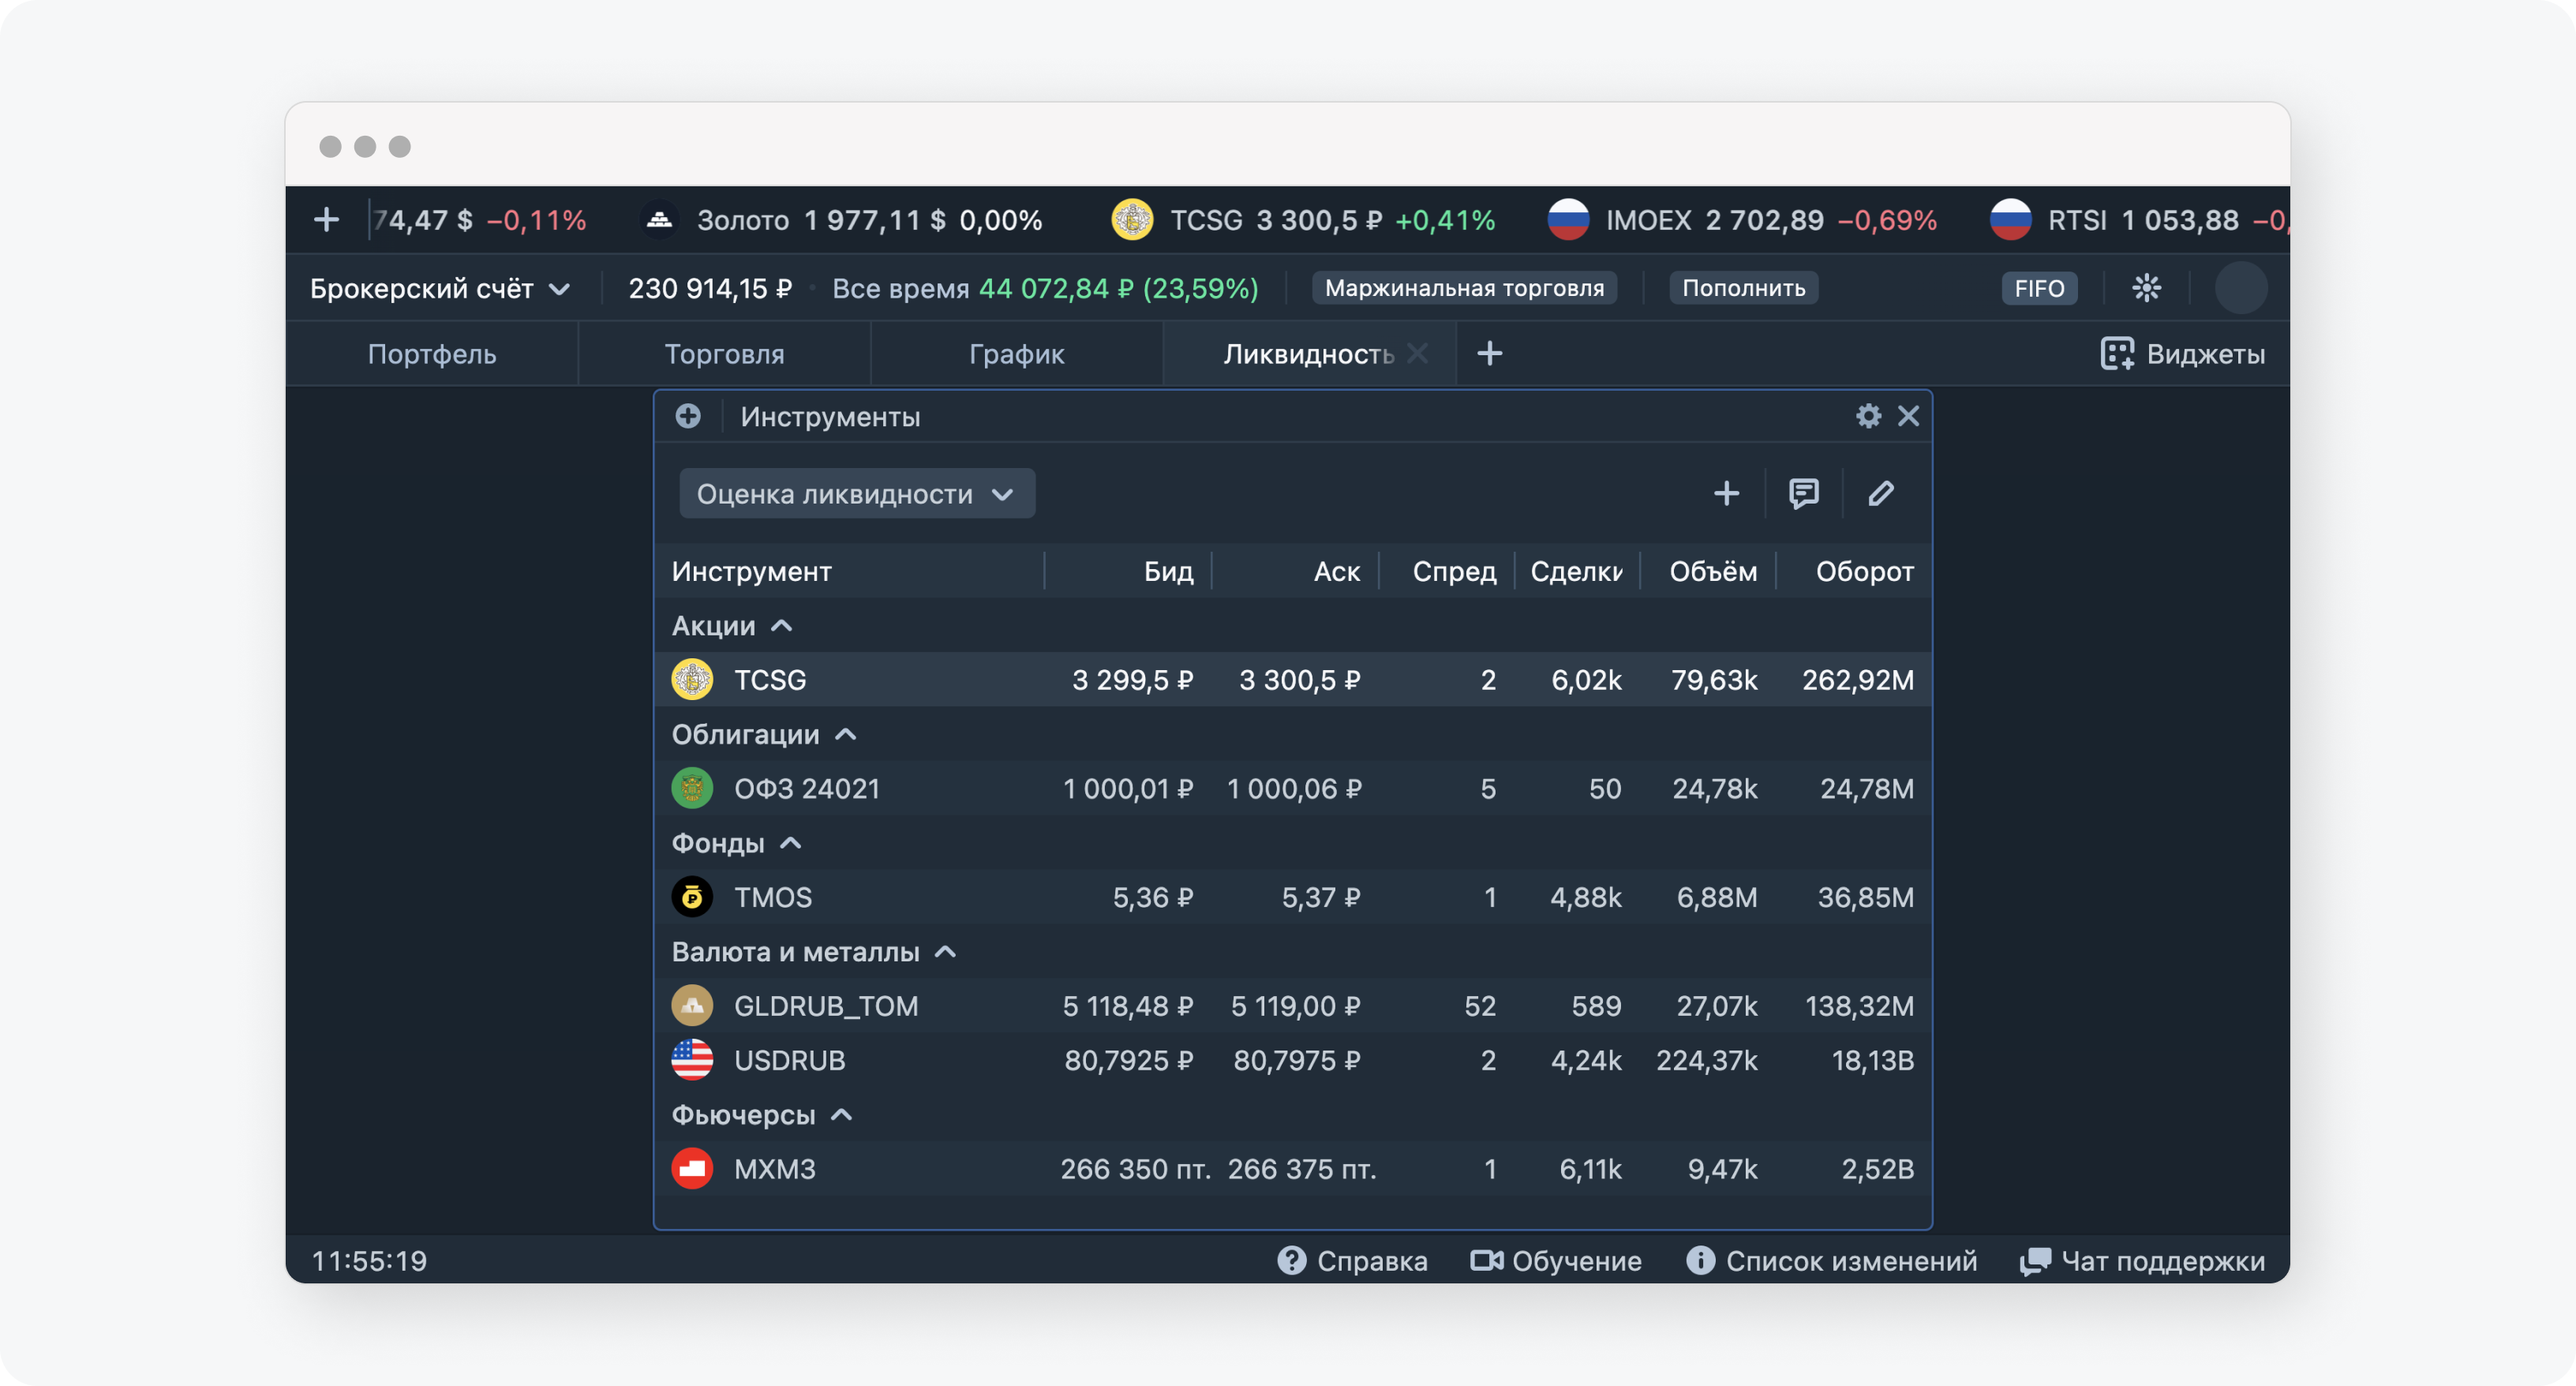The height and width of the screenshot is (1386, 2576).
Task: Switch to the Торговля tab
Action: tap(724, 354)
